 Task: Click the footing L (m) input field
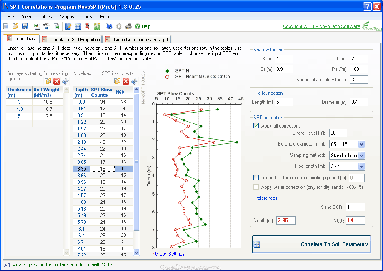tap(359, 59)
